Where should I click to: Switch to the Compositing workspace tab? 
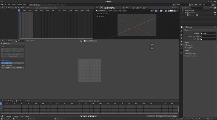coord(51,5)
